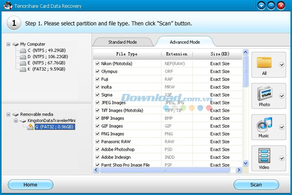The height and width of the screenshot is (195, 292).
Task: Select partition D (NTFS ; 106.23GB)
Action: 48,57
